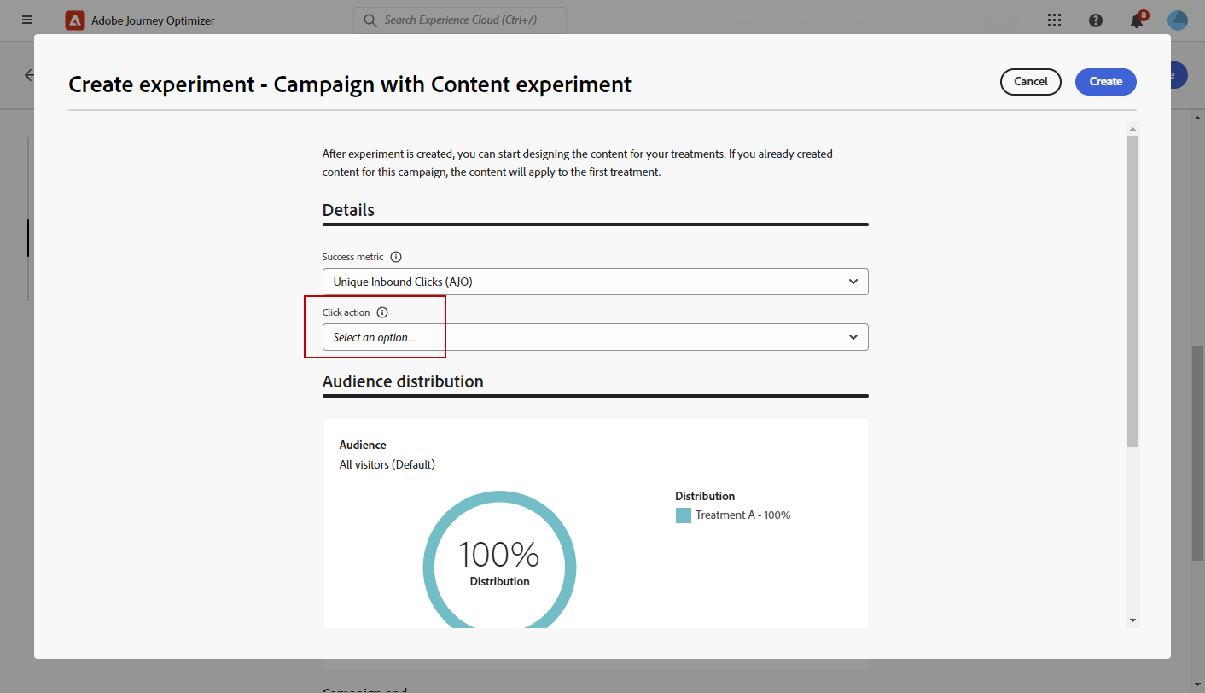Open the hamburger navigation menu

point(27,20)
